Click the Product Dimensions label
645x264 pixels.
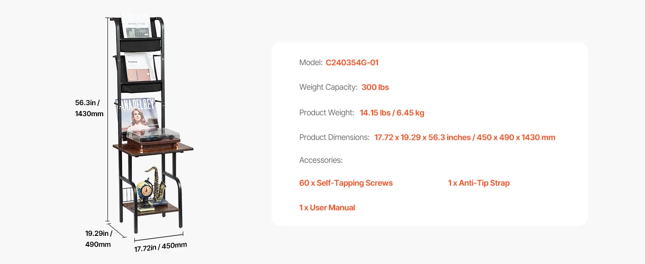(x=334, y=137)
